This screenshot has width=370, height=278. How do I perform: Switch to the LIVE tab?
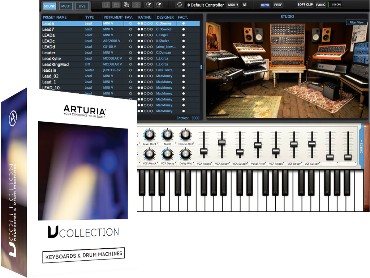[x=82, y=6]
